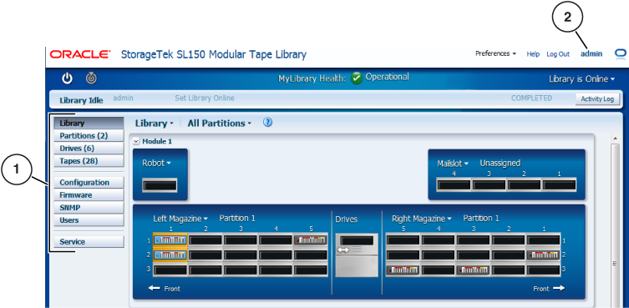Open the All Partitions dropdown
The height and width of the screenshot is (308, 629).
(220, 124)
